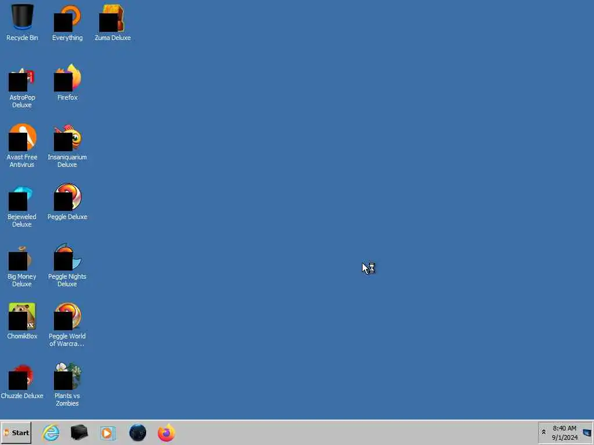Click the blue system tray monitor icon

(587, 432)
